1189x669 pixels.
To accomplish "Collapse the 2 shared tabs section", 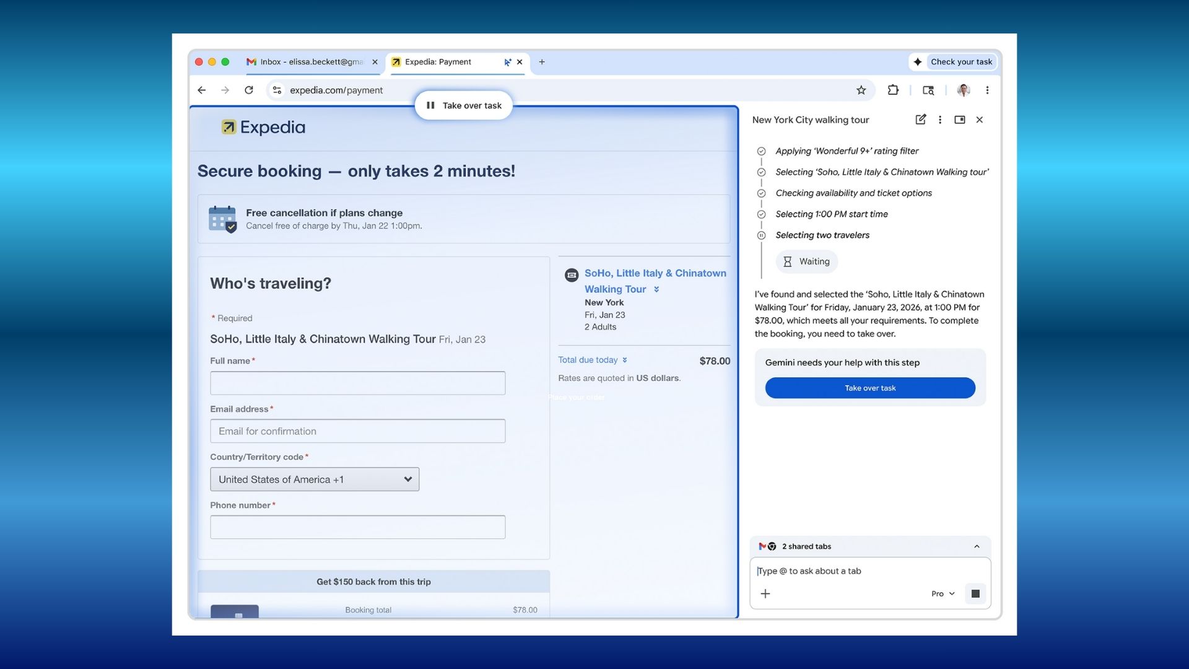I will (x=977, y=546).
